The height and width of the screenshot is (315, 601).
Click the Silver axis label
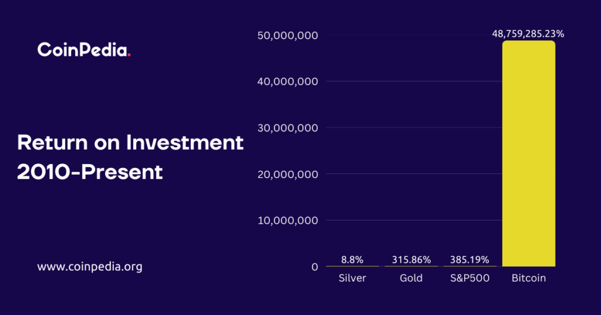[352, 278]
